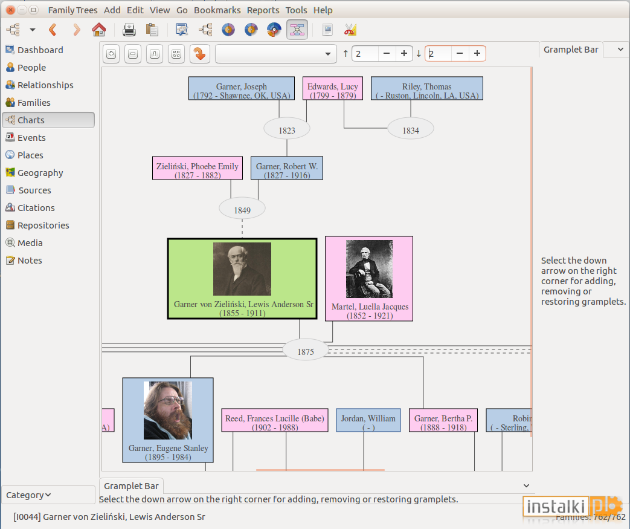Viewport: 630px width, 529px height.
Task: Open the Family Trees menu
Action: coord(72,10)
